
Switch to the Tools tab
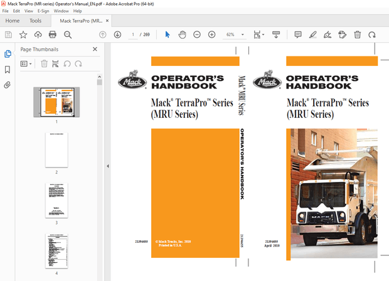pyautogui.click(x=36, y=21)
